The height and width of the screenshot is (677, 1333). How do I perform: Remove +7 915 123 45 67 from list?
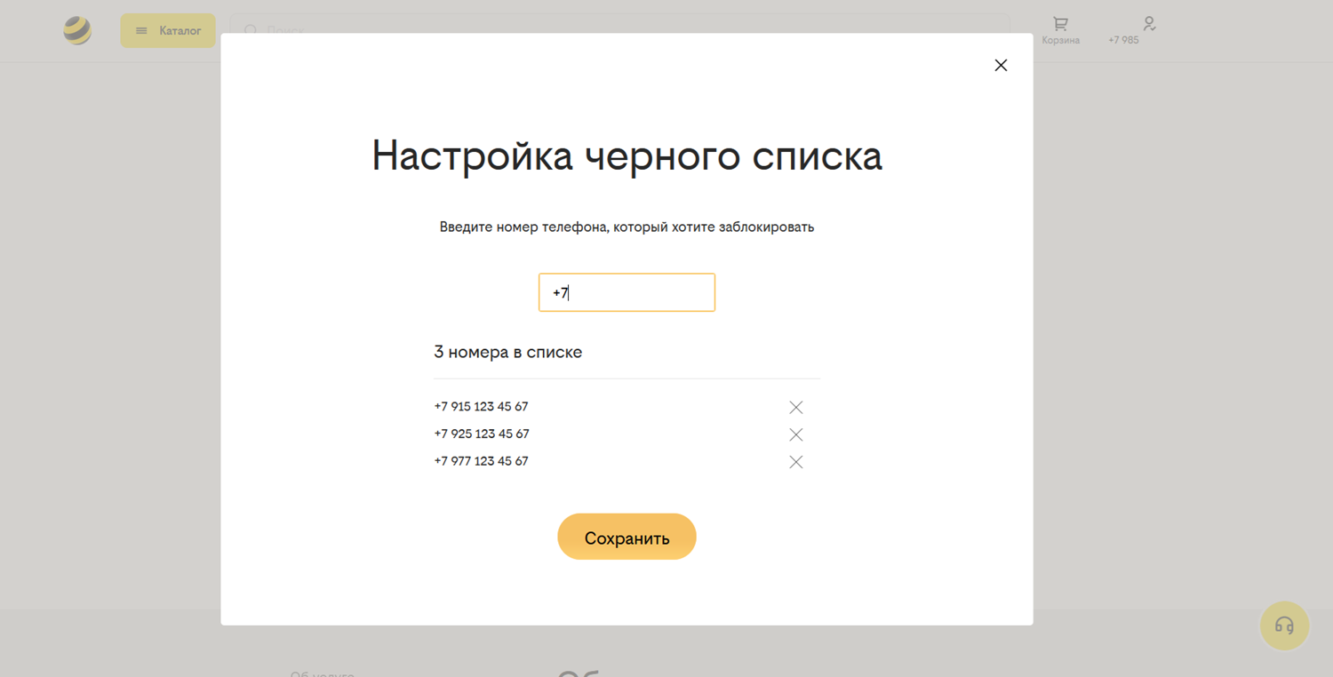[x=796, y=407]
